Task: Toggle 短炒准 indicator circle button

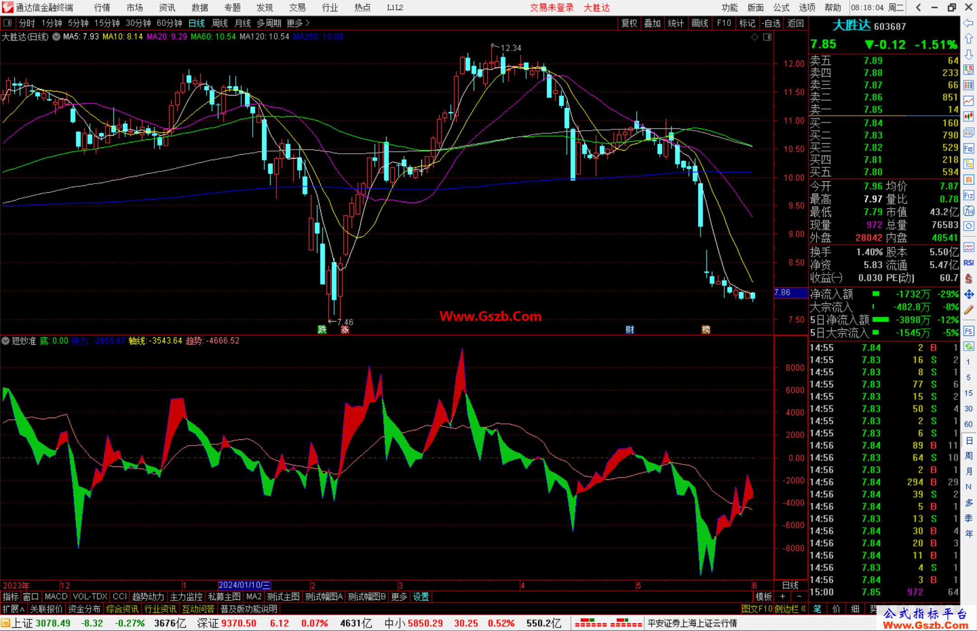Action: tap(5, 341)
